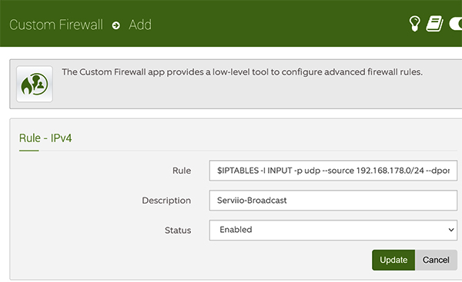Click the Description field label

tap(166, 201)
